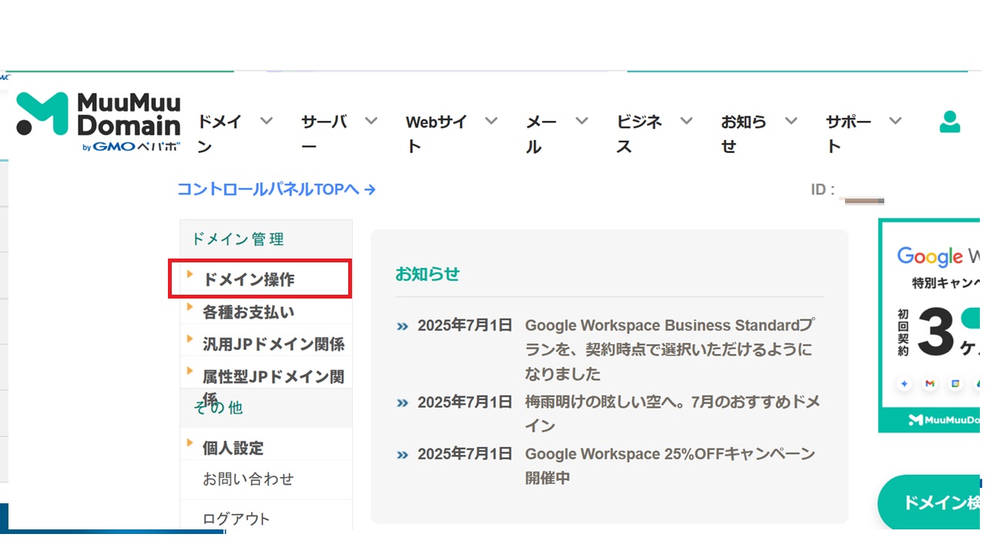Select ドメイン操作 in the sidebar
986x554 pixels.
tap(248, 279)
